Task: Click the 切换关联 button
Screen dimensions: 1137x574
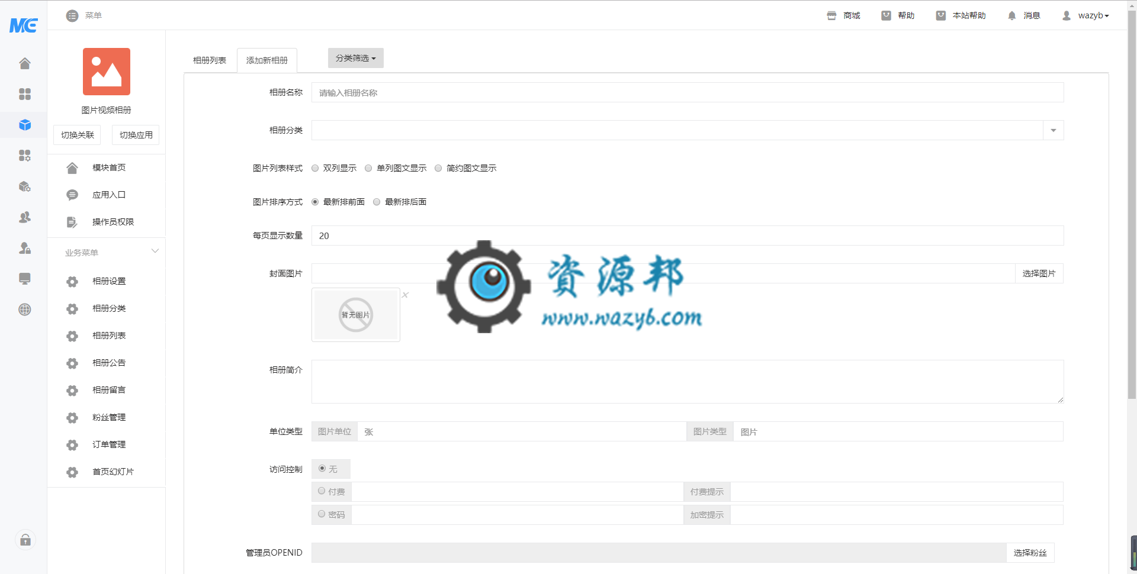Action: click(77, 135)
